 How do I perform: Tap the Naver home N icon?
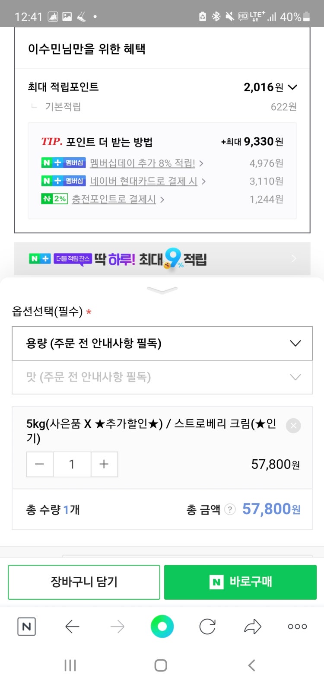[26, 627]
